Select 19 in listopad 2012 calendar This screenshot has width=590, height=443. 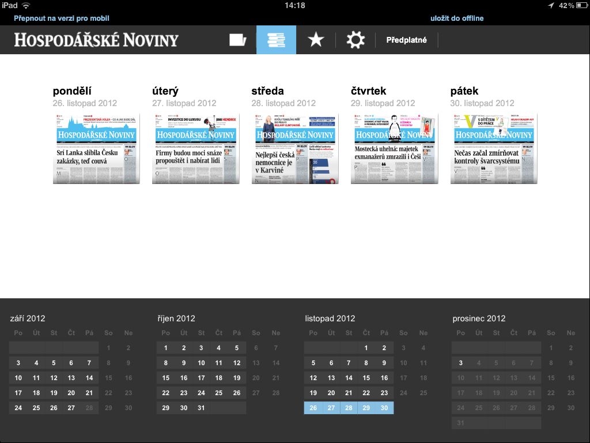(x=313, y=393)
